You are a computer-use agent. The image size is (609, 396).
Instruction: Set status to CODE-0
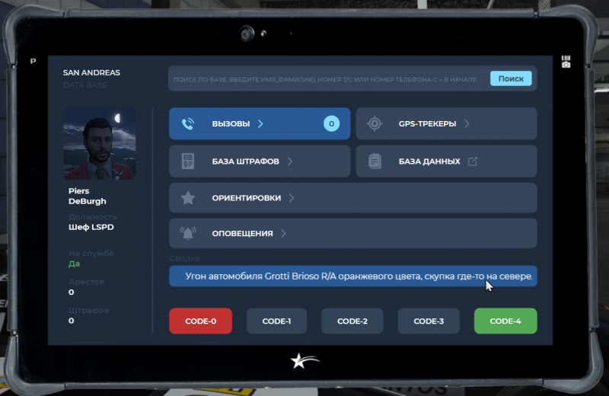click(x=201, y=321)
